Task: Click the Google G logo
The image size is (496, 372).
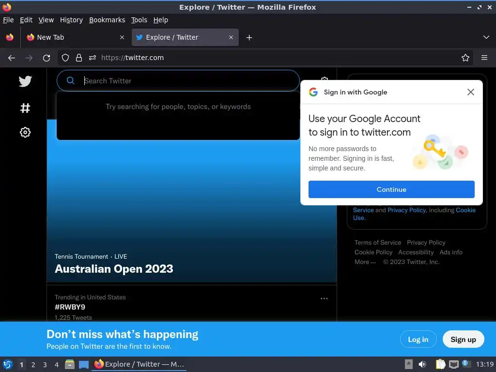Action: coord(313,92)
